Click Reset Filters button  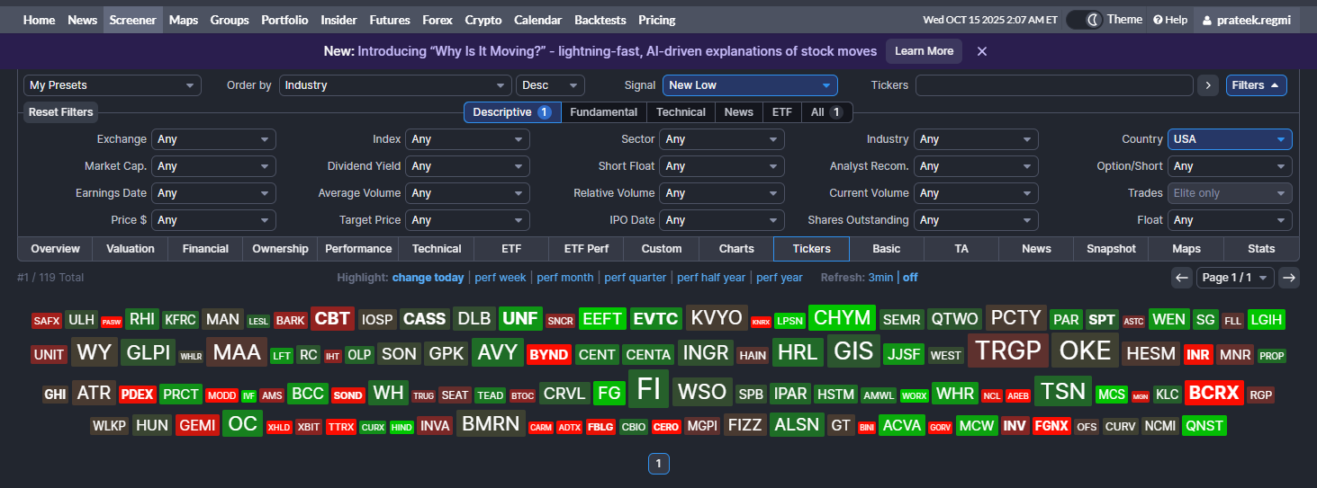pyautogui.click(x=60, y=112)
